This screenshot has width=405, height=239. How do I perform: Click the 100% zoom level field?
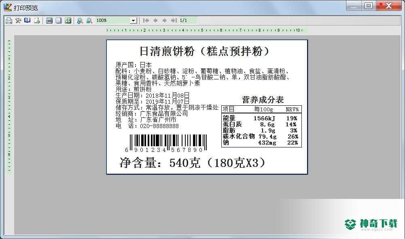click(x=113, y=21)
